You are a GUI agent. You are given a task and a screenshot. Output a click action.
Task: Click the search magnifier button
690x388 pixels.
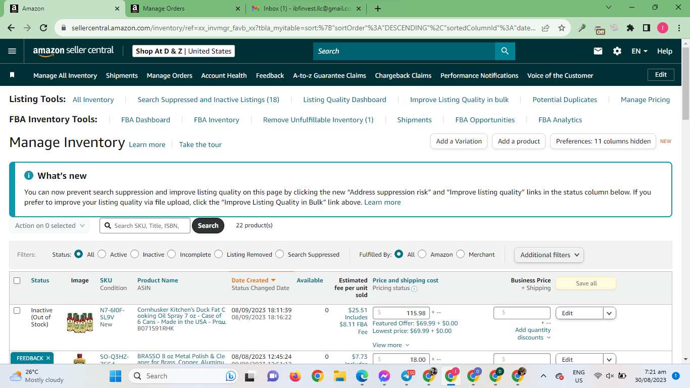[x=505, y=51]
